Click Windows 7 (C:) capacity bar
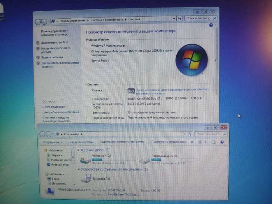The width and height of the screenshot is (272, 204). (114, 160)
